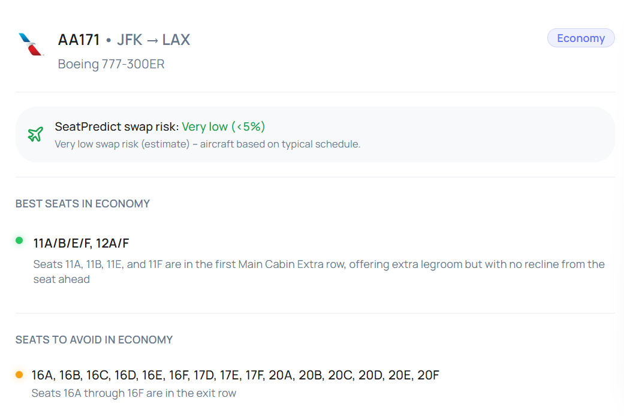Viewport: 624px width, 416px height.
Task: Select the Economy cabin badge
Action: [580, 38]
